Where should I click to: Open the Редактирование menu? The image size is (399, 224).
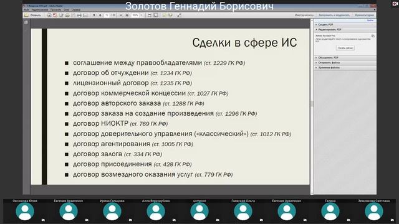tap(40, 10)
